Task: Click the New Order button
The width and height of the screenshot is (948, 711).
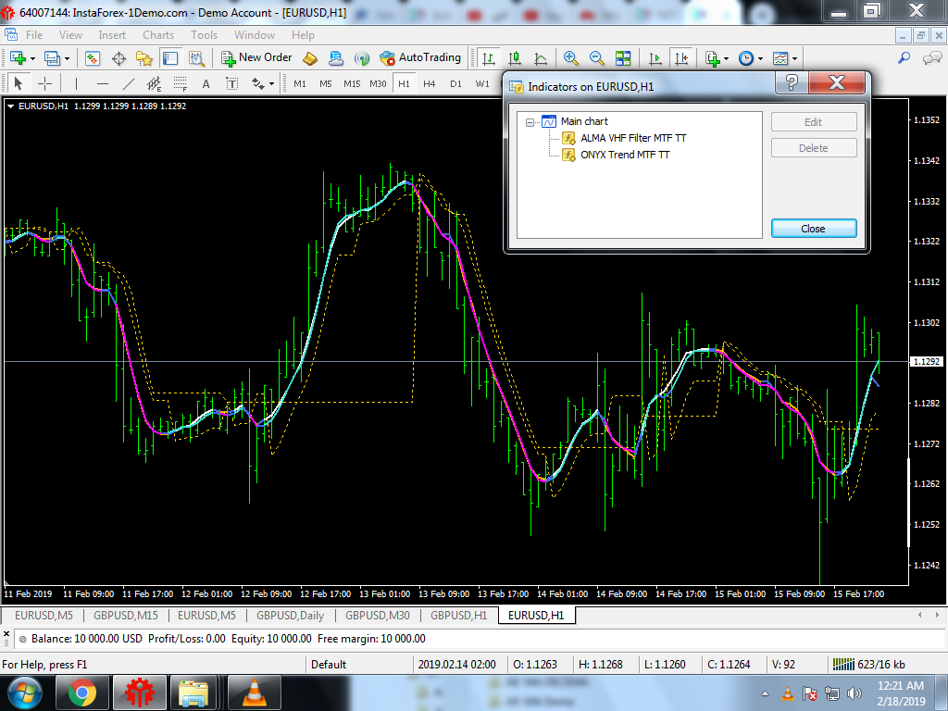Action: coord(256,57)
